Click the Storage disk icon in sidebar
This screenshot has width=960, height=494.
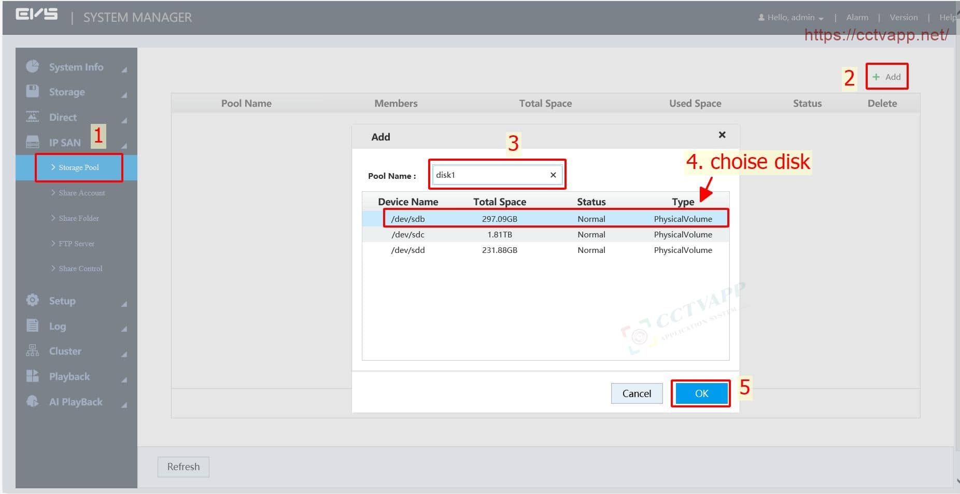coord(32,91)
